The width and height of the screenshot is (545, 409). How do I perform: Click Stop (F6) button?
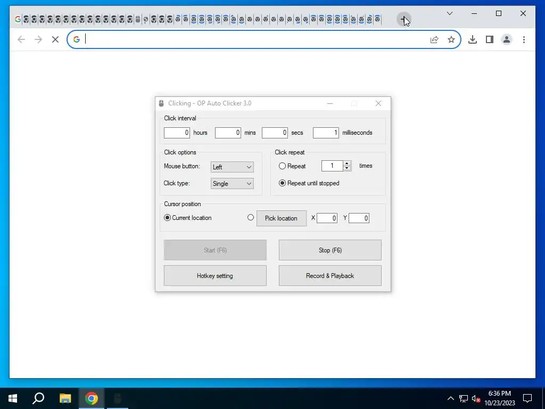click(330, 250)
